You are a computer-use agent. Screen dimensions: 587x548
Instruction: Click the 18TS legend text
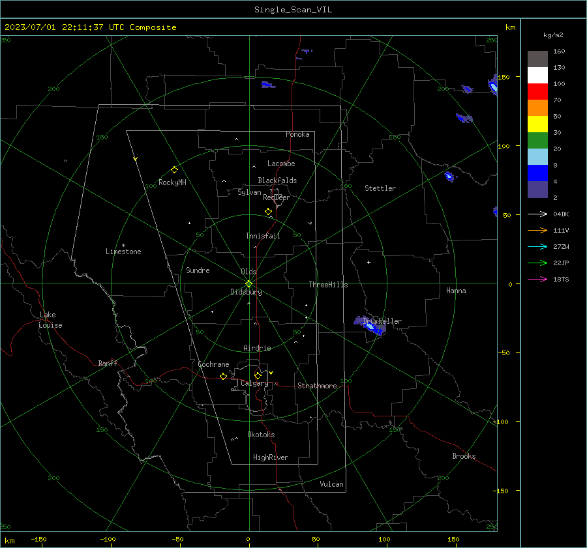[561, 279]
